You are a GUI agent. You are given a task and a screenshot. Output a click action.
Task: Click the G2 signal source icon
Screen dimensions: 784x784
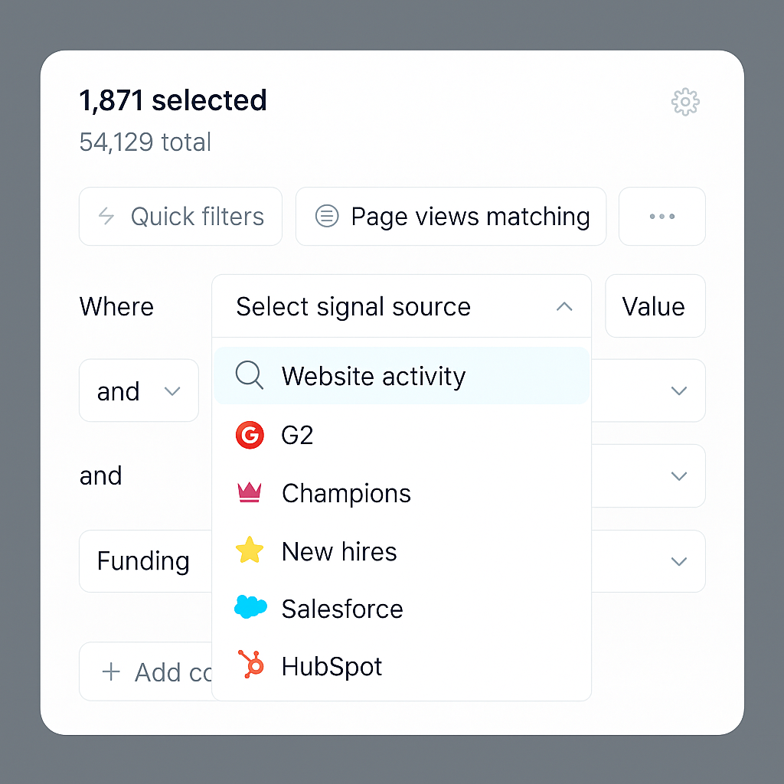point(250,435)
